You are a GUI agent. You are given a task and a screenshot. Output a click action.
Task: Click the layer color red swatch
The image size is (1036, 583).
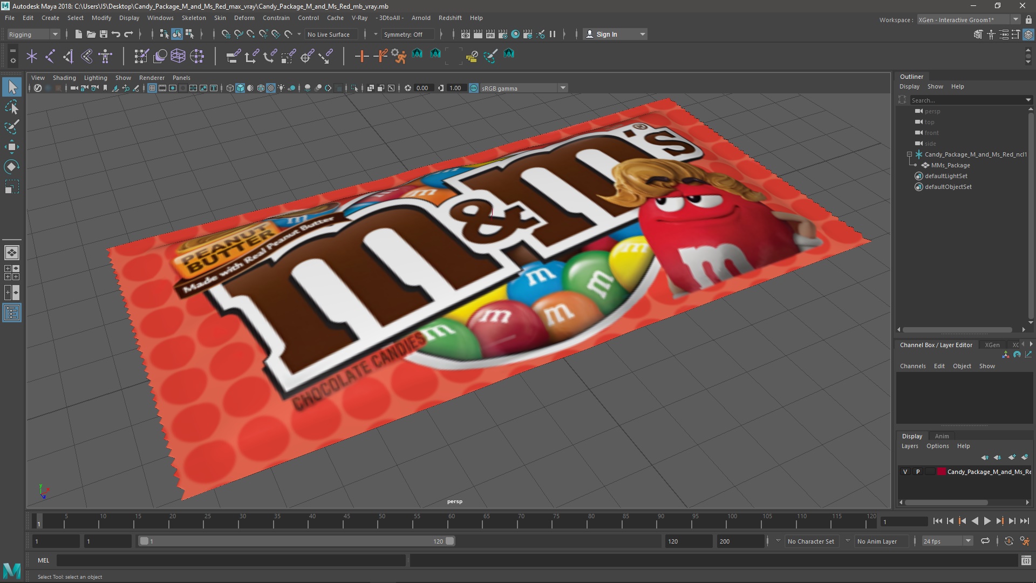[942, 471]
